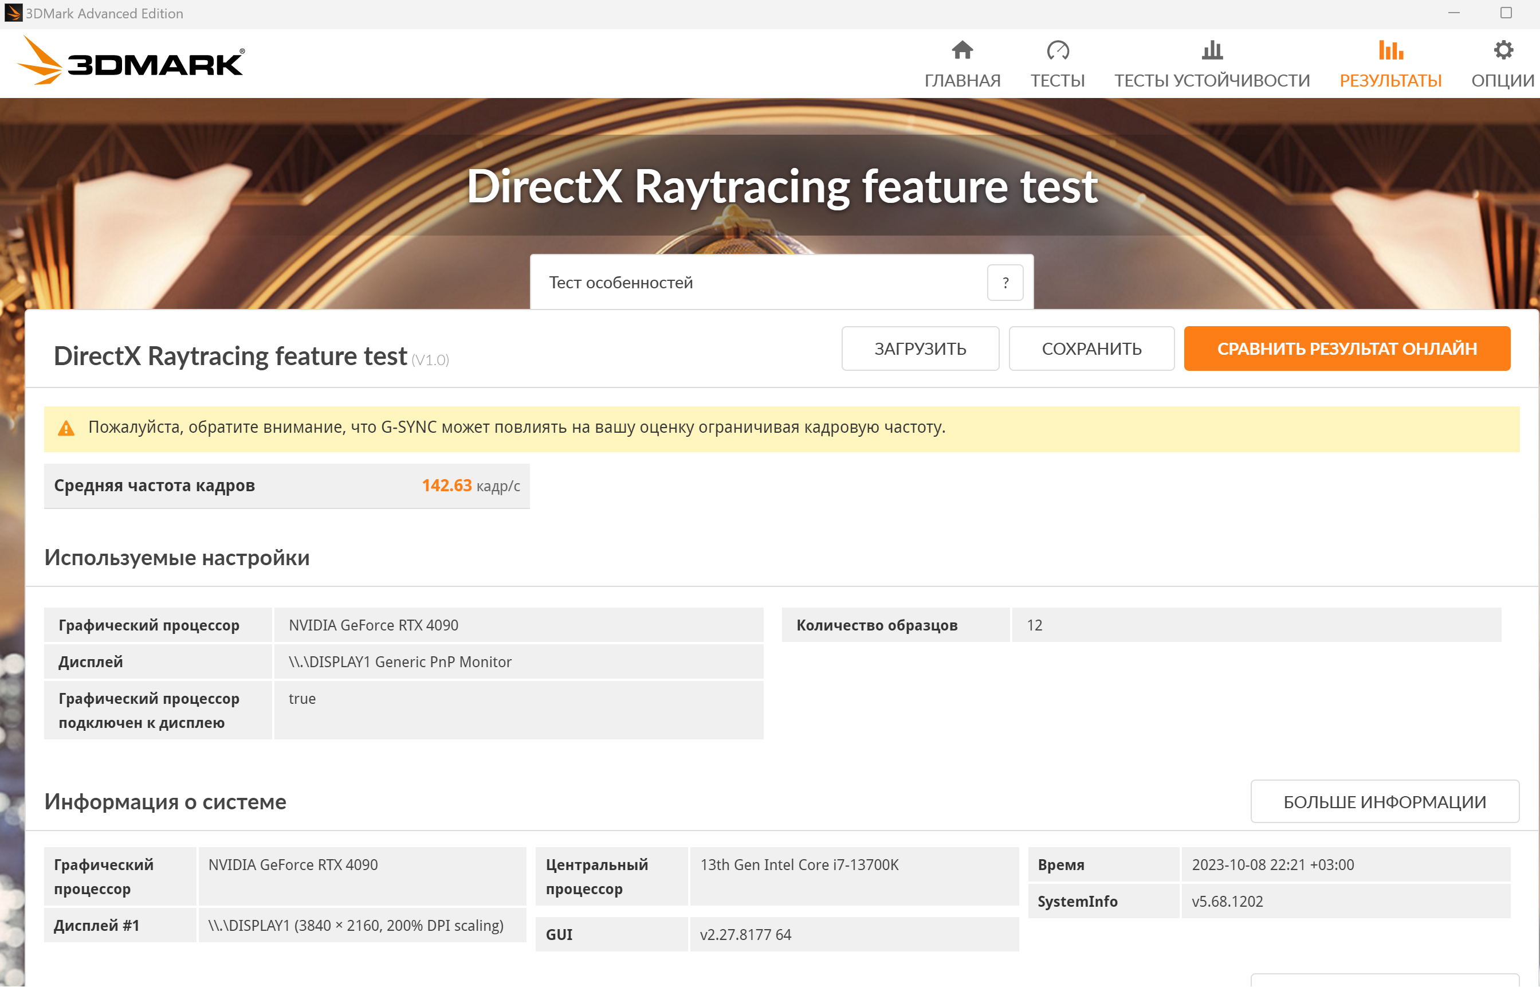
Task: Open the question mark help button
Action: [x=1005, y=283]
